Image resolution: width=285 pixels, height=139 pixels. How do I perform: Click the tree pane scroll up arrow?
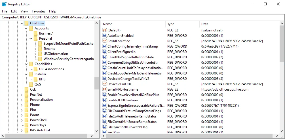tap(96, 23)
